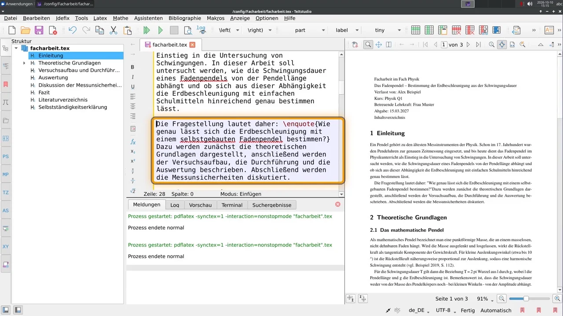The image size is (563, 316).
Task: Adjust the PDF zoom slider handle
Action: tap(526, 298)
